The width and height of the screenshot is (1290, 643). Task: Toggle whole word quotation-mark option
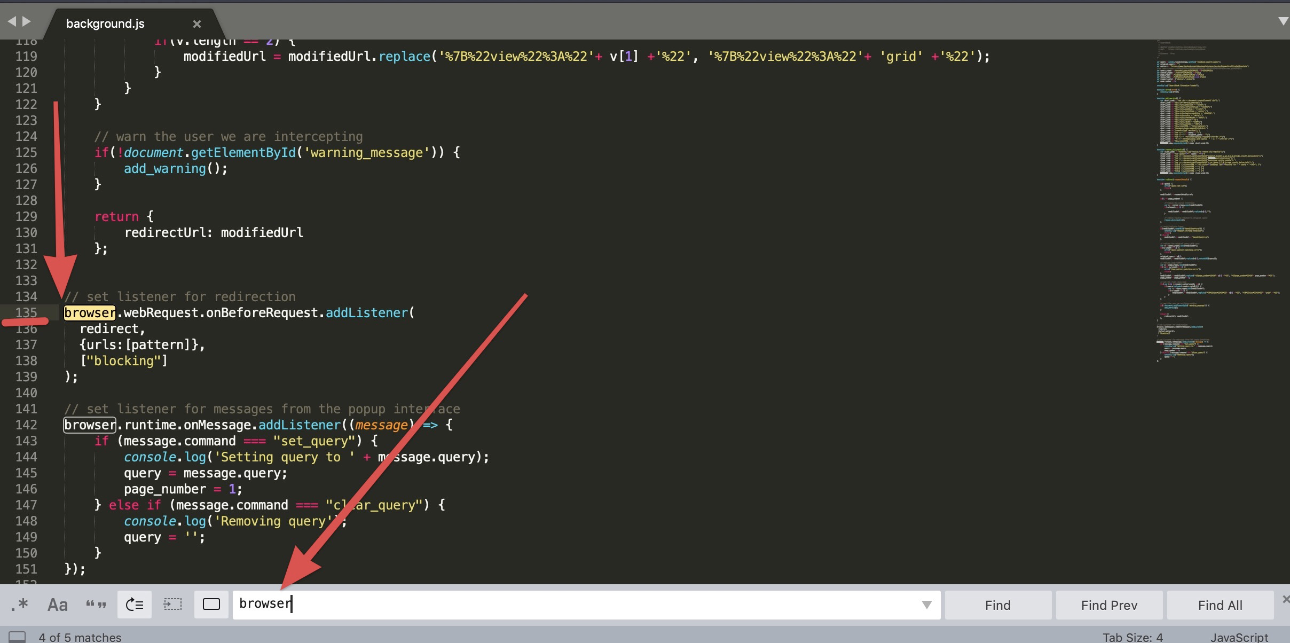click(96, 605)
